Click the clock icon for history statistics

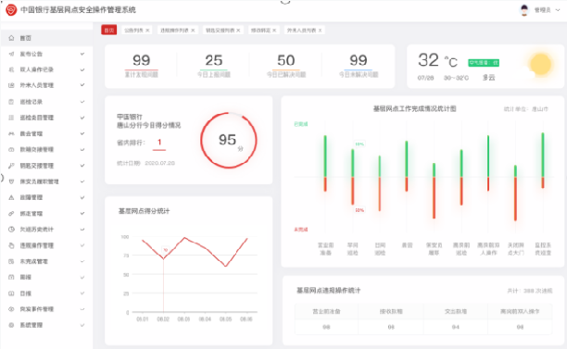[x=11, y=230]
